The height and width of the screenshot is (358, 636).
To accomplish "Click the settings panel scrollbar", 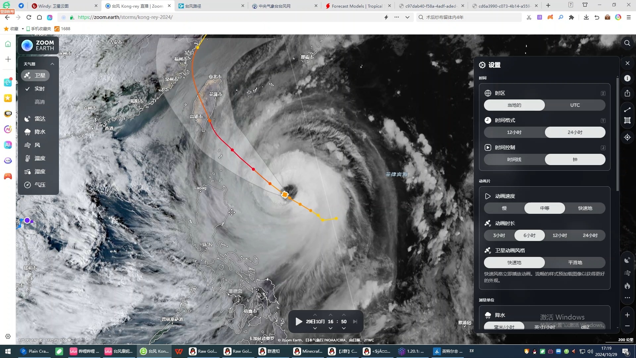I will [x=617, y=134].
